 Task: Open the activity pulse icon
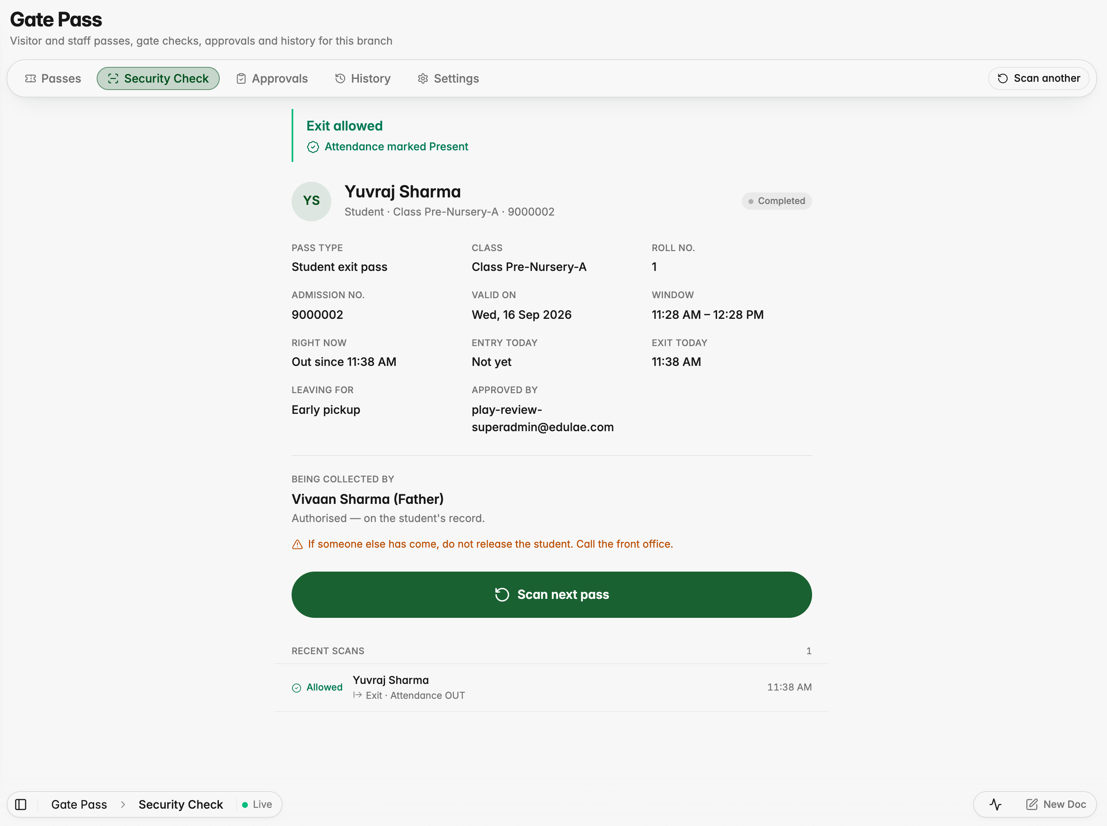click(995, 805)
